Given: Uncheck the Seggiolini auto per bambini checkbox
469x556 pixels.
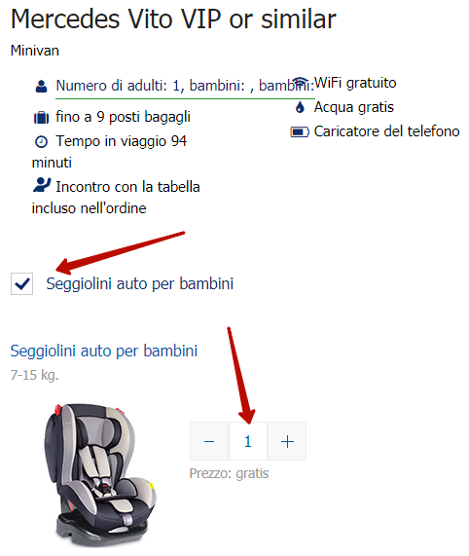Looking at the screenshot, I should point(22,283).
